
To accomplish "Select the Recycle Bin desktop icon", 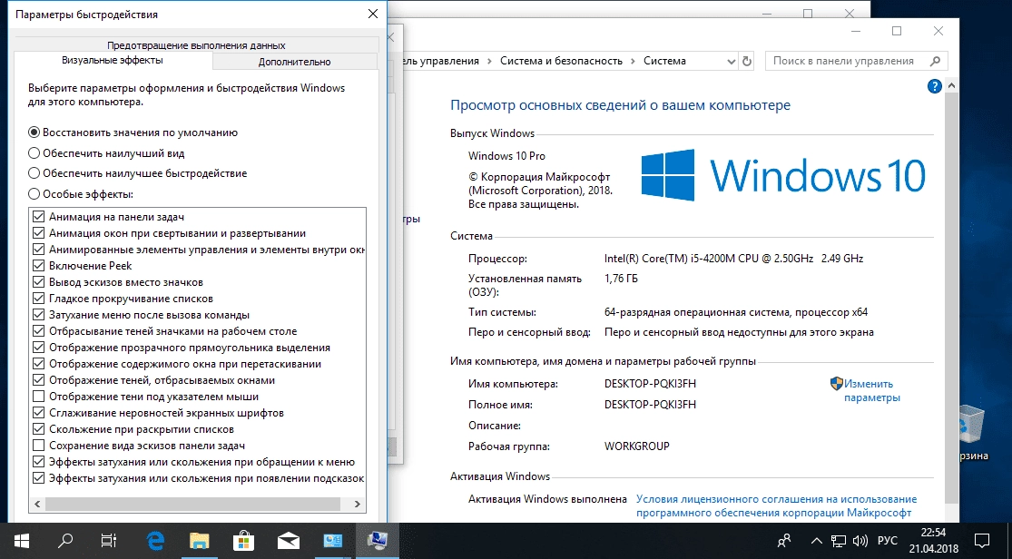I will [x=973, y=431].
